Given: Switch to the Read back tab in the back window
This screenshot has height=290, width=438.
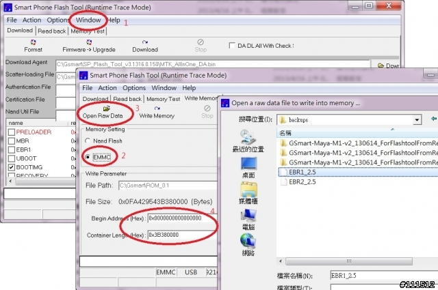Looking at the screenshot, I should [52, 31].
